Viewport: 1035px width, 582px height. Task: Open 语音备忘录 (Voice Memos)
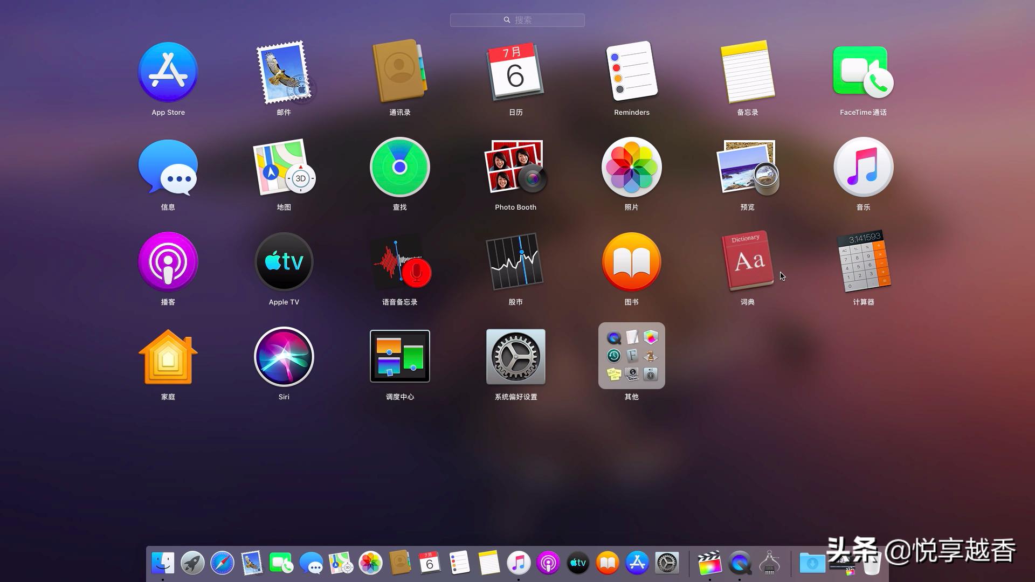pos(399,261)
